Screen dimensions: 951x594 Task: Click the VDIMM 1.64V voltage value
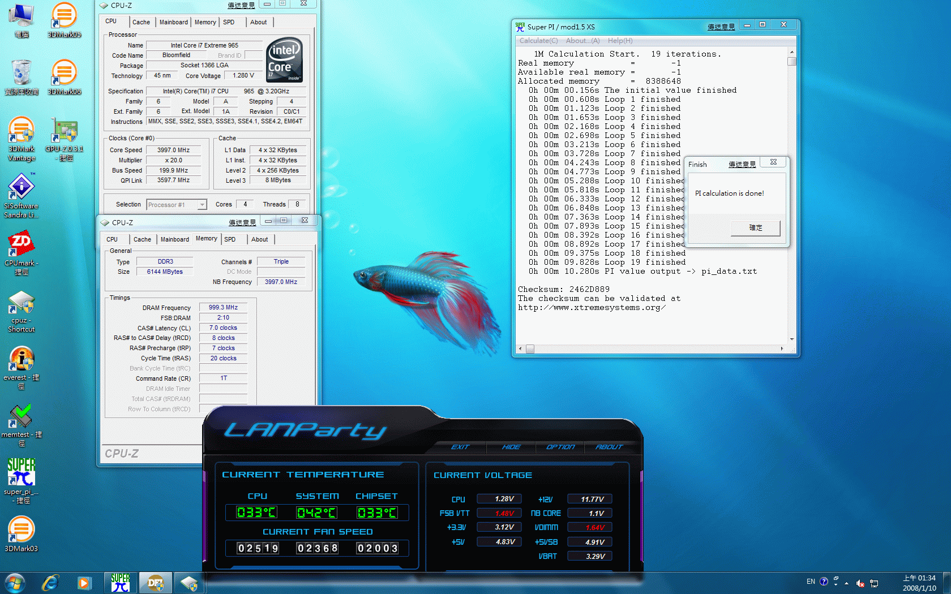click(590, 527)
